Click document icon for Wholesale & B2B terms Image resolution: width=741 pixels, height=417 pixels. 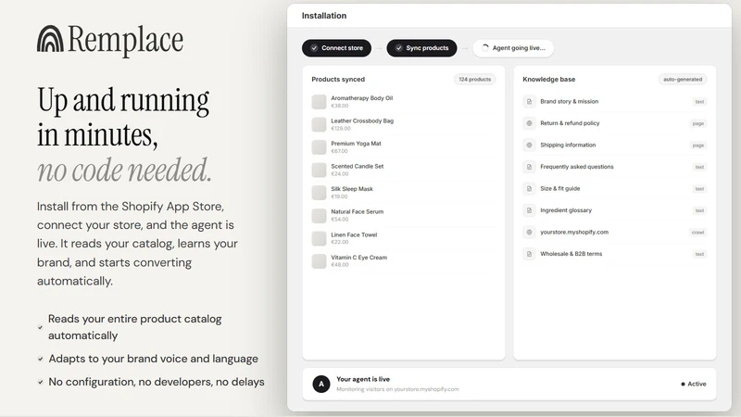tap(529, 253)
